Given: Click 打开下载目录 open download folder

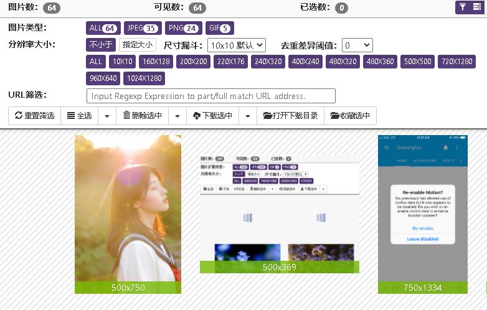Looking at the screenshot, I should point(290,116).
